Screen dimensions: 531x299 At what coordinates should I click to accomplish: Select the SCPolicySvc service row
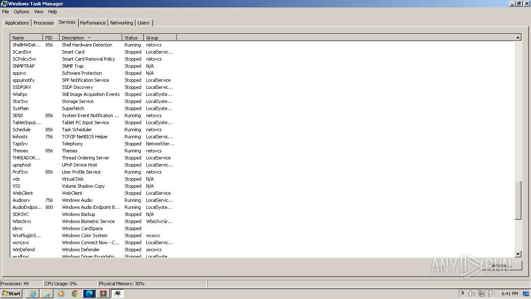[94, 59]
